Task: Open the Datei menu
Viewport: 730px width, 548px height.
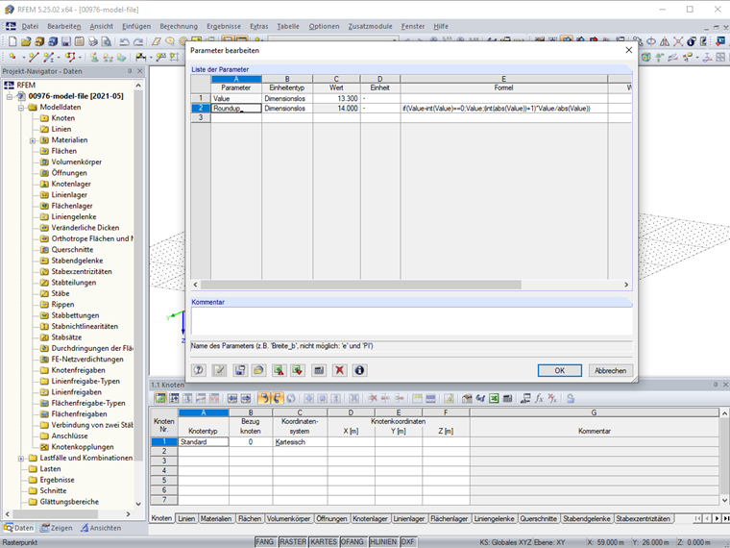Action: [30, 26]
